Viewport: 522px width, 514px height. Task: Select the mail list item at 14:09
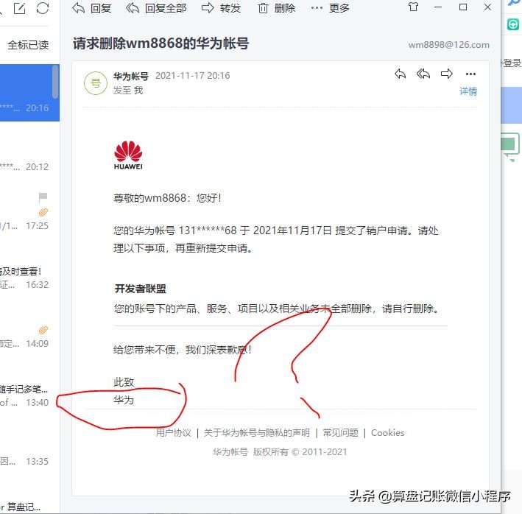coord(29,328)
